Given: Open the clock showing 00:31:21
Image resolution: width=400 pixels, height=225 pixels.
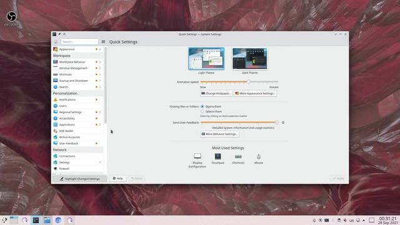Looking at the screenshot, I should [x=387, y=221].
